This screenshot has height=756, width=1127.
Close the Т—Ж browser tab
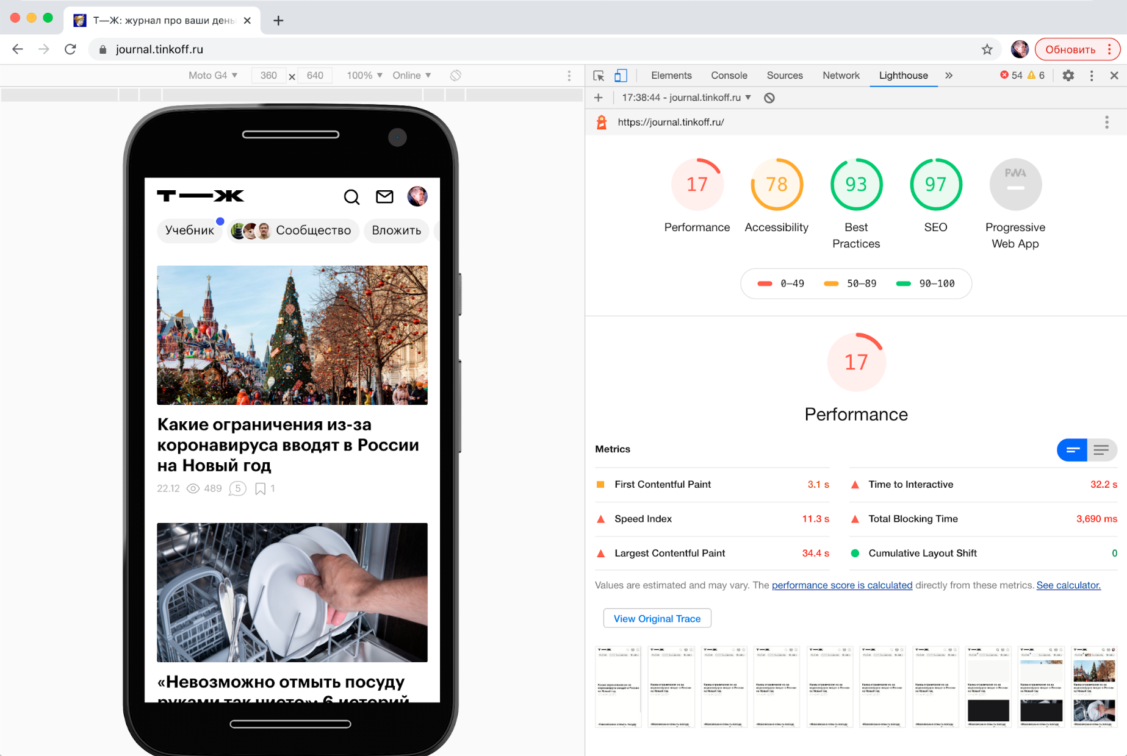point(247,20)
